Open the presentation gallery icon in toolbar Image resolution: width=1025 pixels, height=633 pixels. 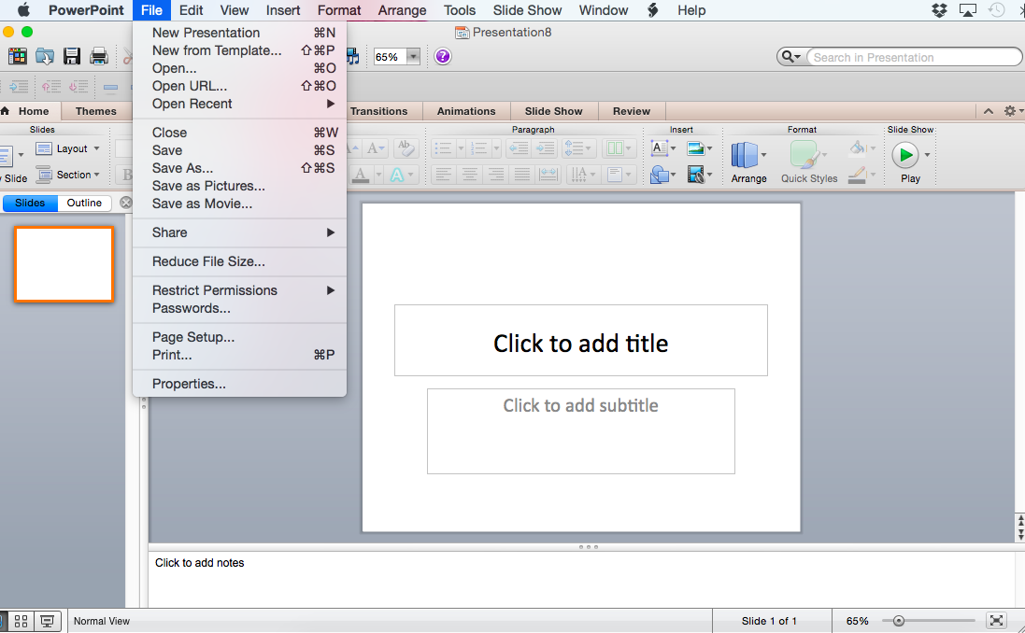click(x=18, y=56)
